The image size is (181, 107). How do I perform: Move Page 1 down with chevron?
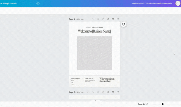point(93,19)
